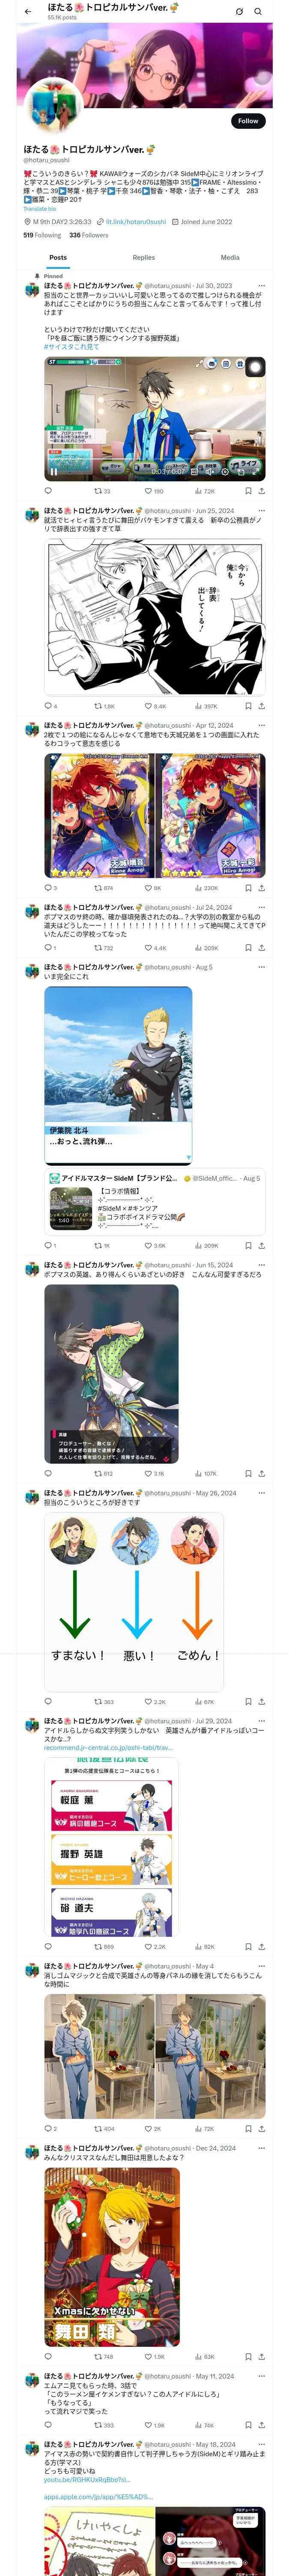Open more options on the Aug 5 post
Image resolution: width=289 pixels, height=2576 pixels.
pyautogui.click(x=262, y=967)
